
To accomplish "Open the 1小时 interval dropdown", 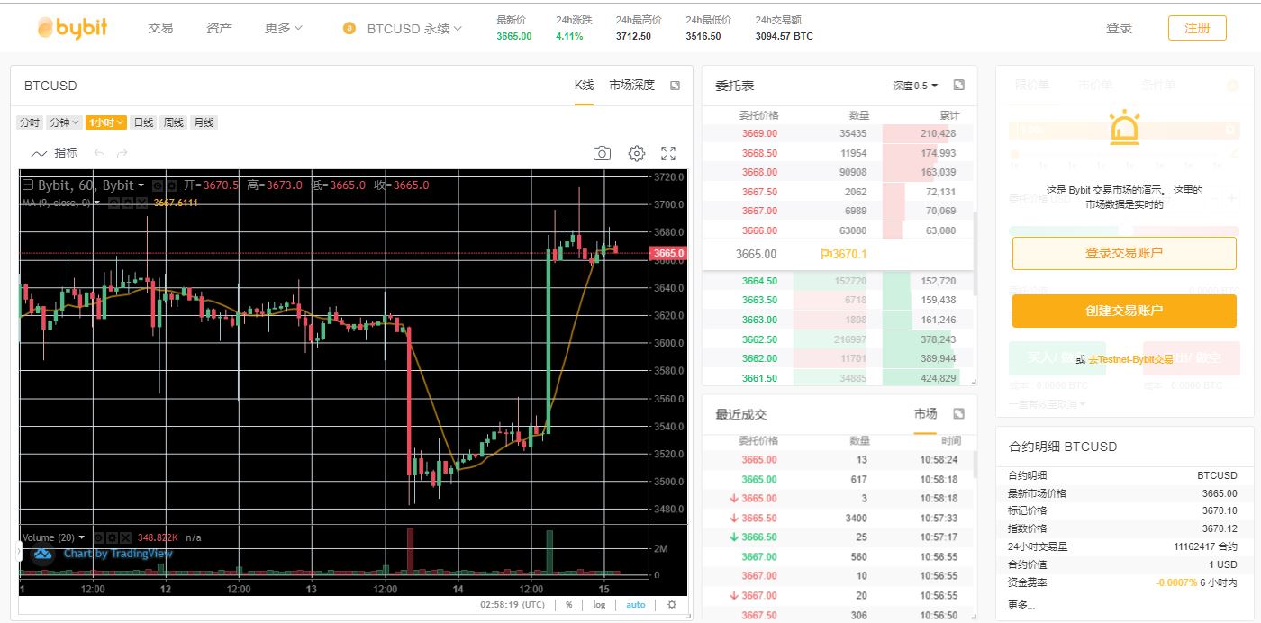I will [106, 122].
